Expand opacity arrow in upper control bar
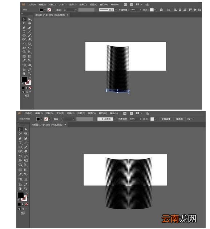Screen dimensions: 210x229 point(140,10)
